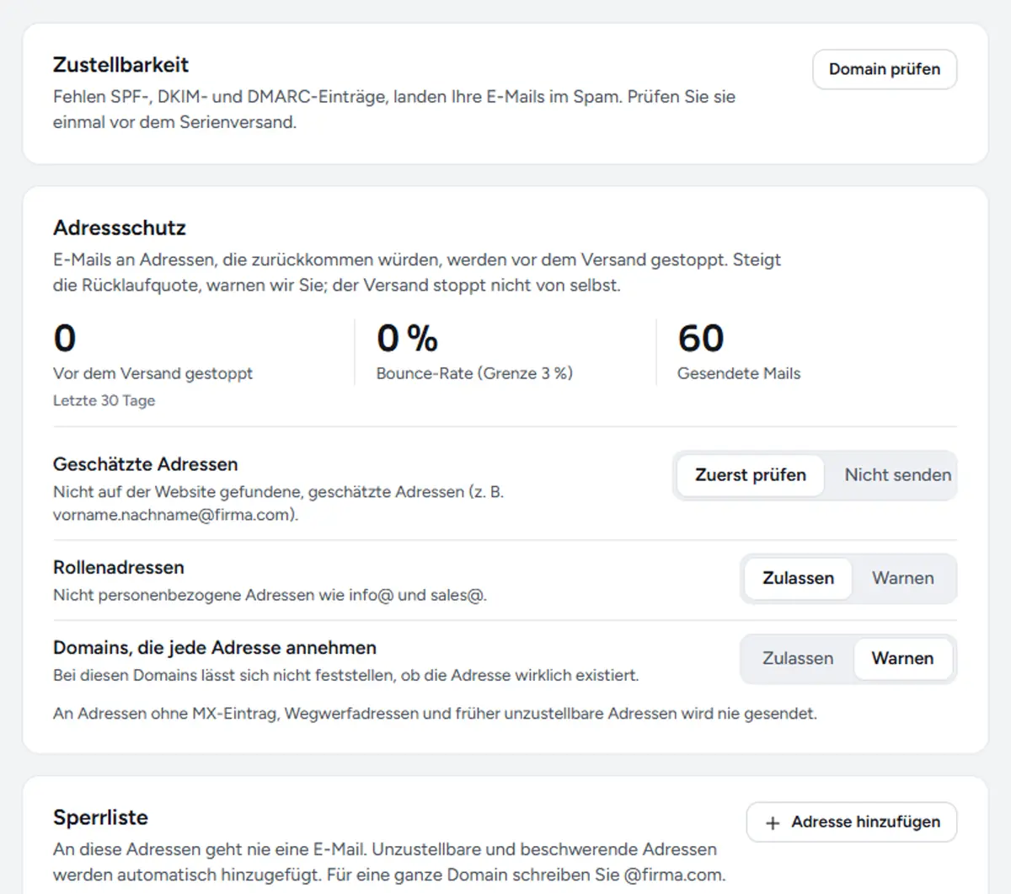
Task: Choose Warnen for domains accepting every address
Action: pyautogui.click(x=902, y=658)
